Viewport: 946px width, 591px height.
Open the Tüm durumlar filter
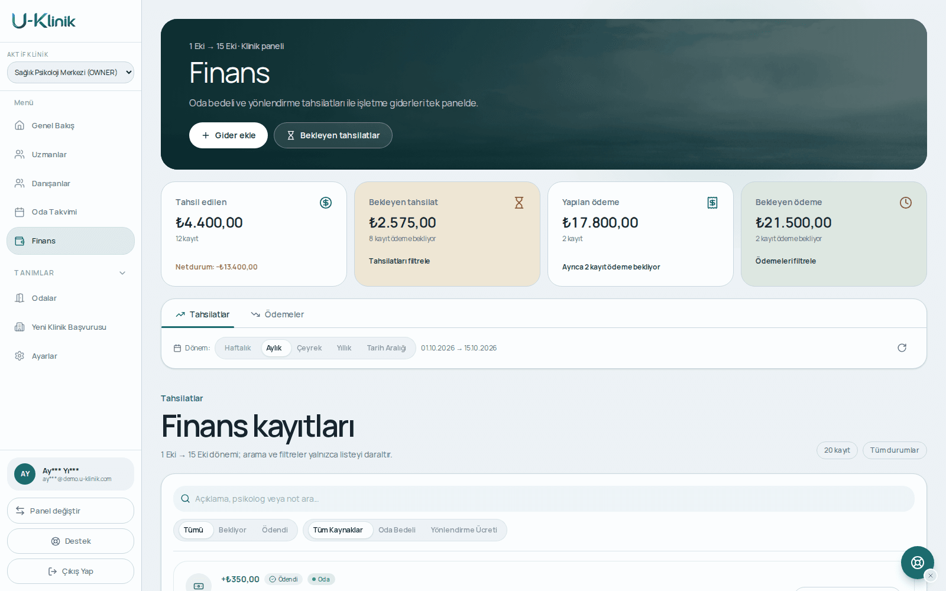tap(895, 450)
